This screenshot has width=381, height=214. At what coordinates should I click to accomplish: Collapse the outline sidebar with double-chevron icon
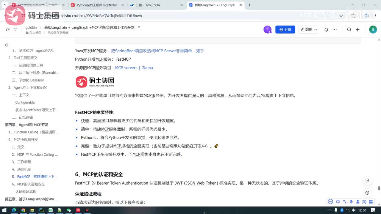6,45
